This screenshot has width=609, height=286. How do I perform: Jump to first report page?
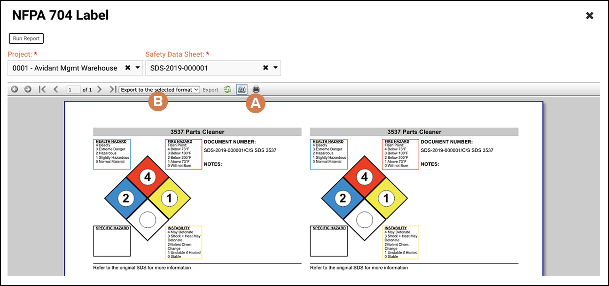(x=42, y=89)
